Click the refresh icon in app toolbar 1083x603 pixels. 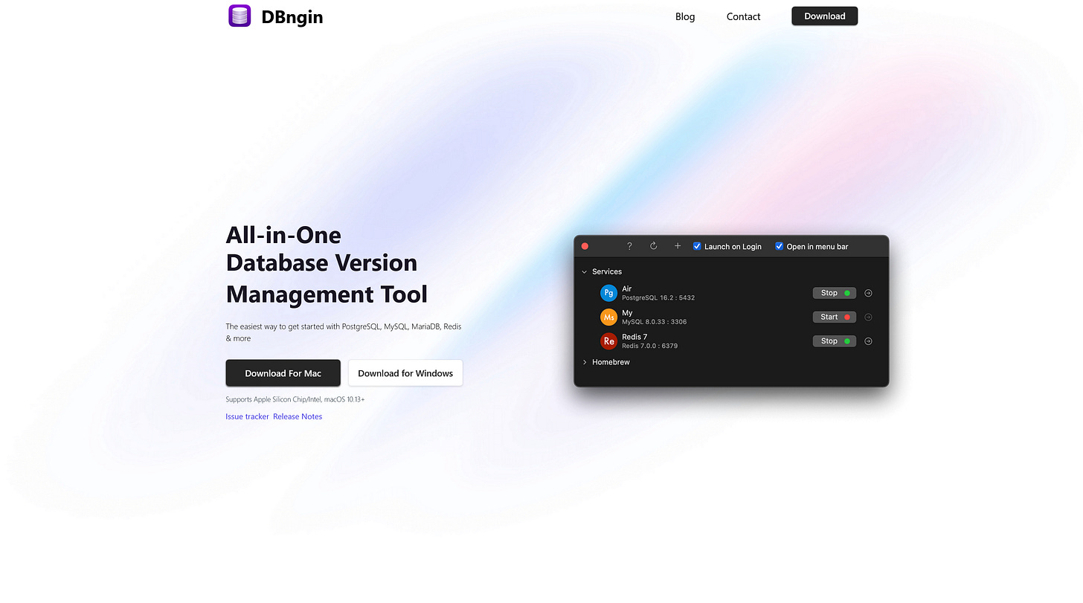pos(653,246)
